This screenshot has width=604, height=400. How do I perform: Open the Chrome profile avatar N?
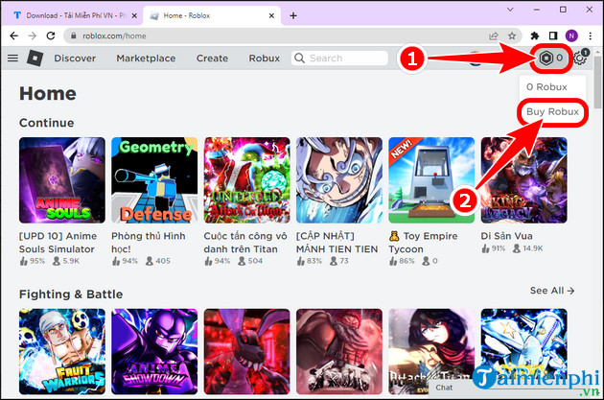[571, 35]
